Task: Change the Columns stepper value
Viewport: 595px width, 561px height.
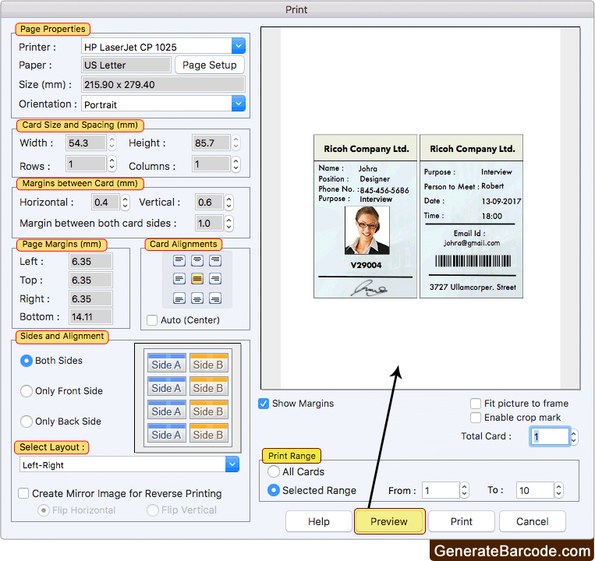Action: tap(236, 164)
